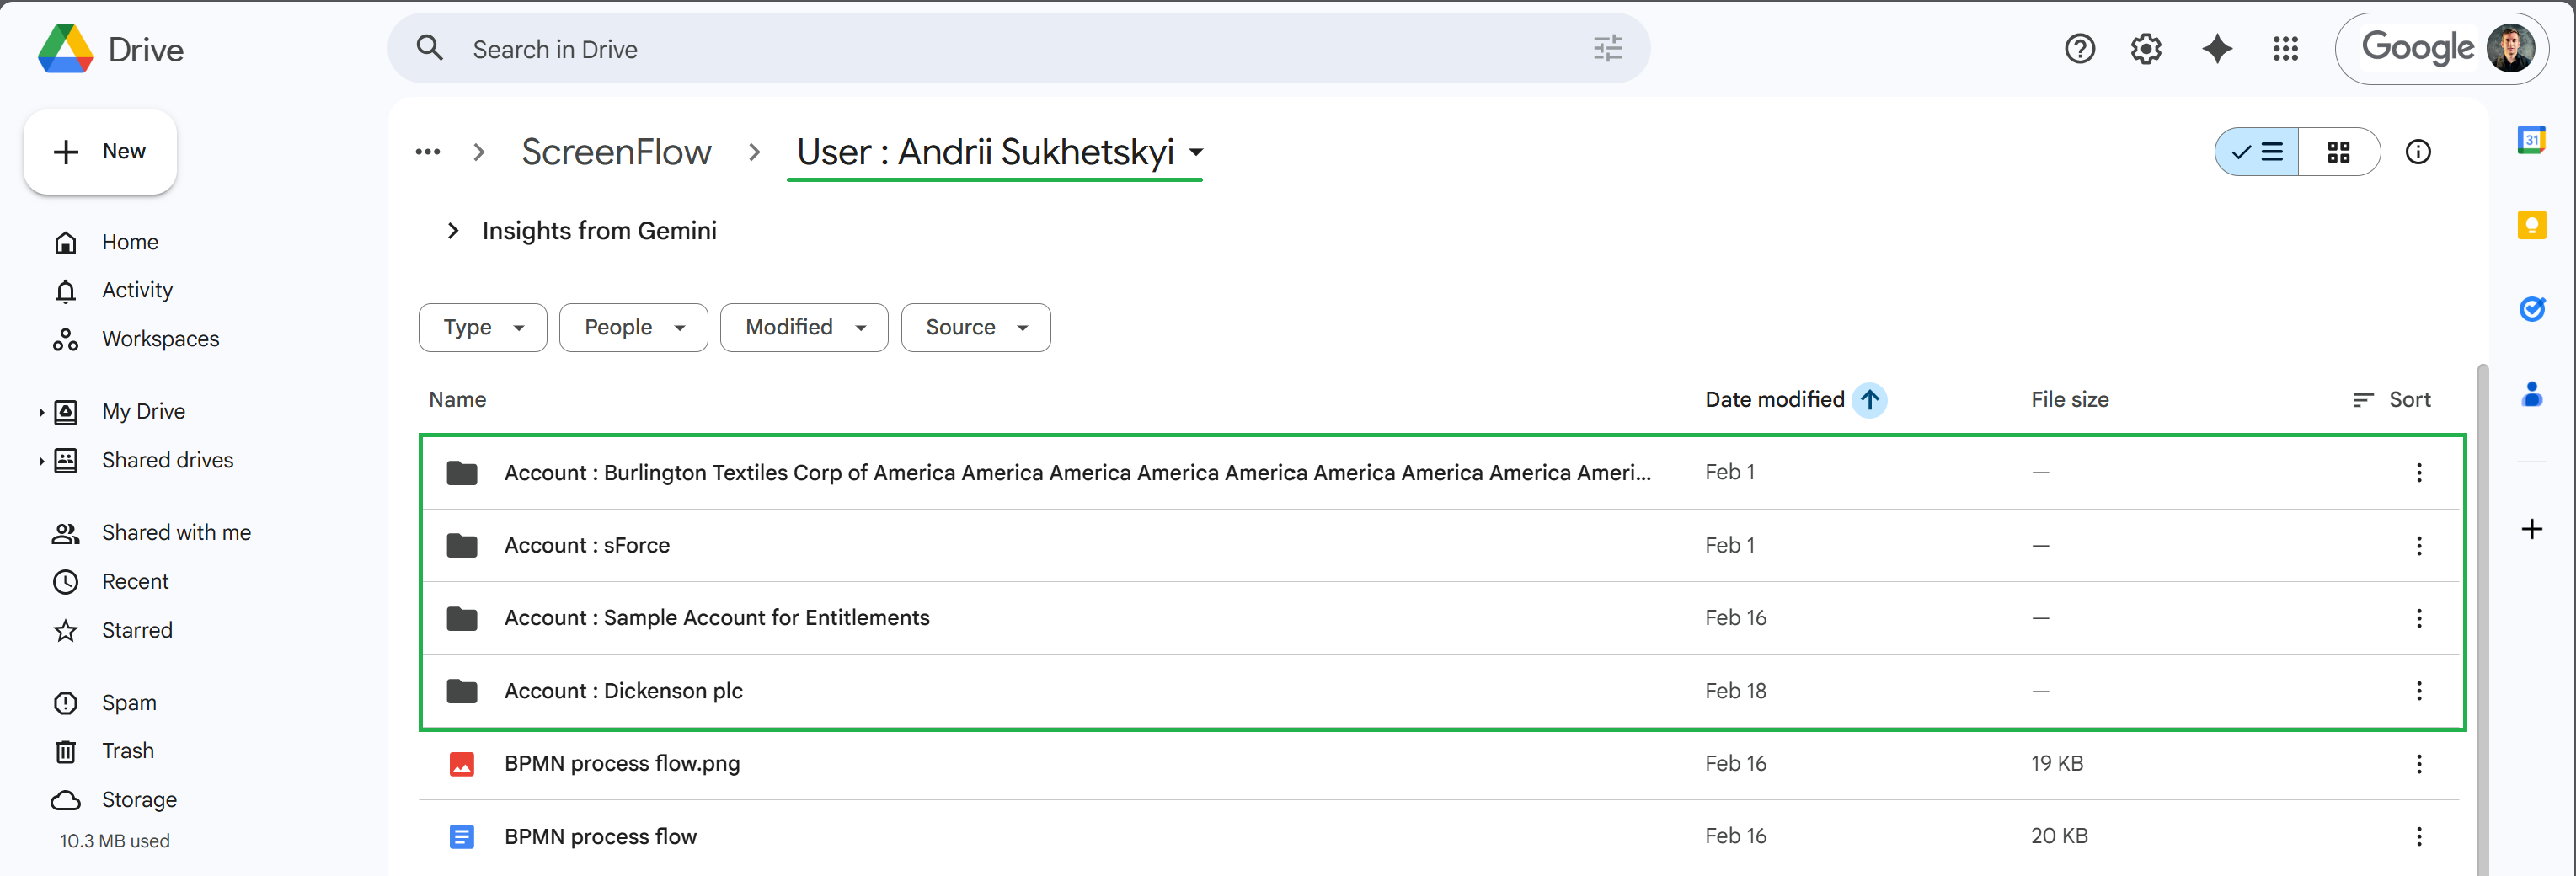Open the Gemini sparkle feature
The height and width of the screenshot is (876, 2576).
coord(2217,48)
